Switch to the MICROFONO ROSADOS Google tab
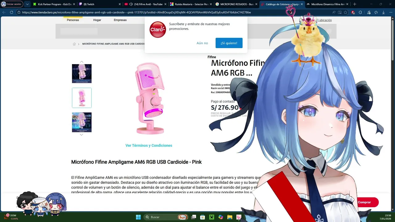Viewport: 395px width, 222px height. (236, 4)
